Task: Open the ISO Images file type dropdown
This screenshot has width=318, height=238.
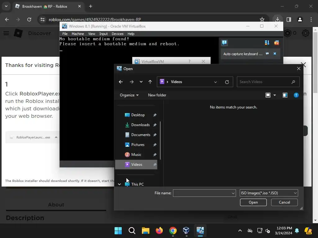Action: pos(269,193)
